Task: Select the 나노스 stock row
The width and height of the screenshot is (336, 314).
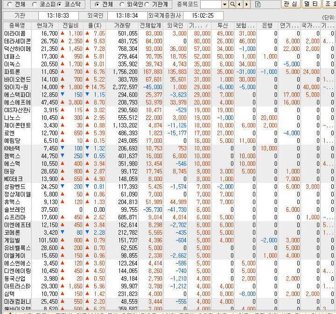Action: (169, 118)
